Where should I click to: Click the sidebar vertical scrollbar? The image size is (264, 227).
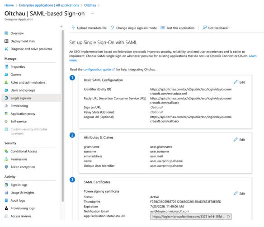[x=63, y=116]
